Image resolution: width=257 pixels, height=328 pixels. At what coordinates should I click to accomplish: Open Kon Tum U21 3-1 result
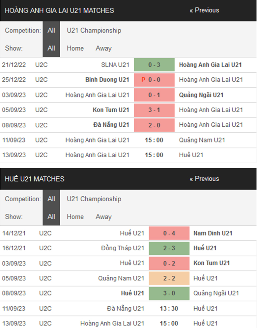coord(154,110)
